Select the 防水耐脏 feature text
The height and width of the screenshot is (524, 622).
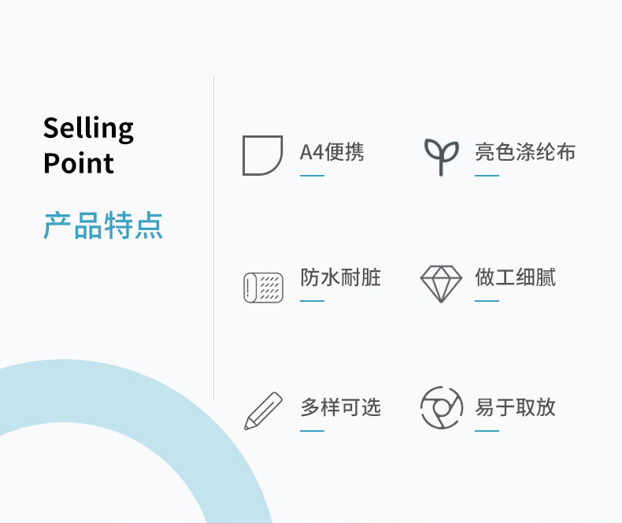point(340,277)
